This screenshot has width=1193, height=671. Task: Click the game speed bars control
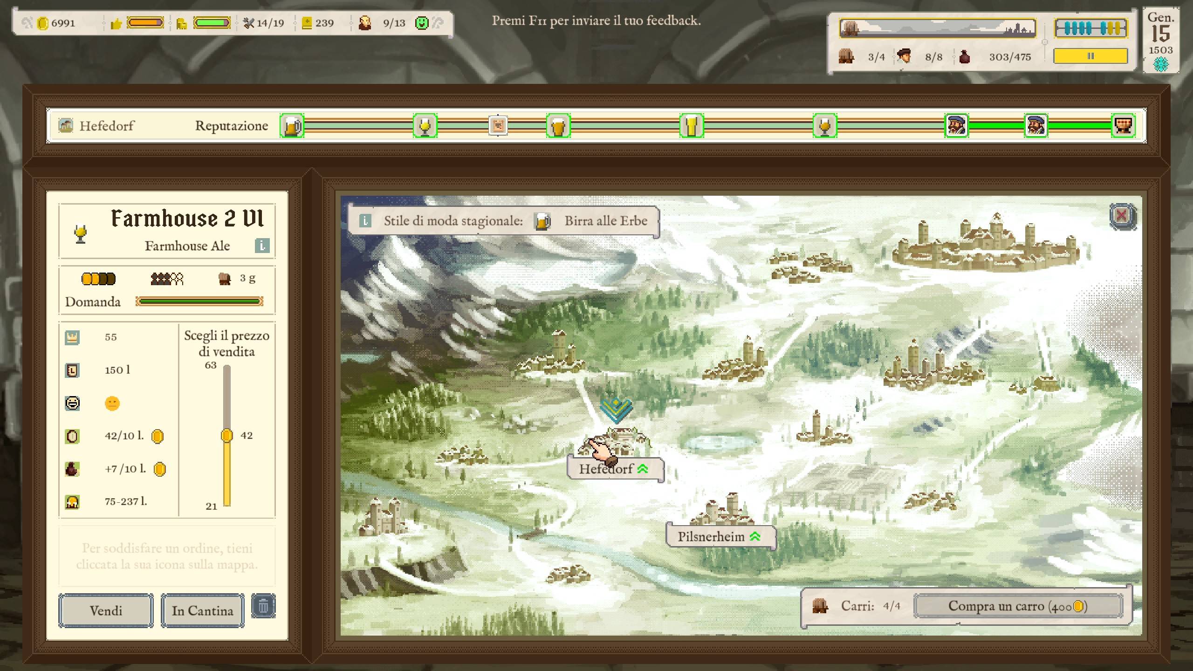pos(1090,28)
